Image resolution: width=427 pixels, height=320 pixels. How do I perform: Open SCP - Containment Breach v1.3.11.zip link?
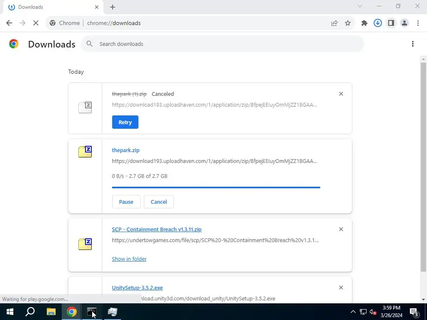(x=157, y=230)
